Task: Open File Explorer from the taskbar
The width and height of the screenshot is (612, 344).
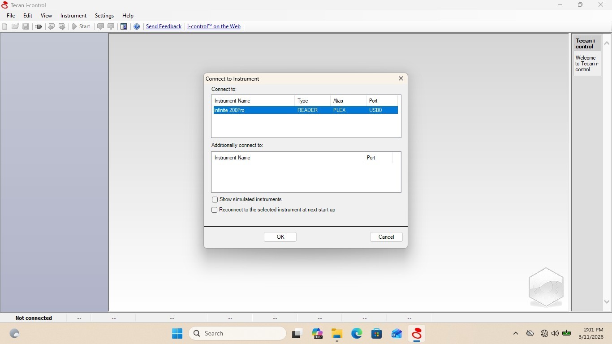Action: click(337, 333)
